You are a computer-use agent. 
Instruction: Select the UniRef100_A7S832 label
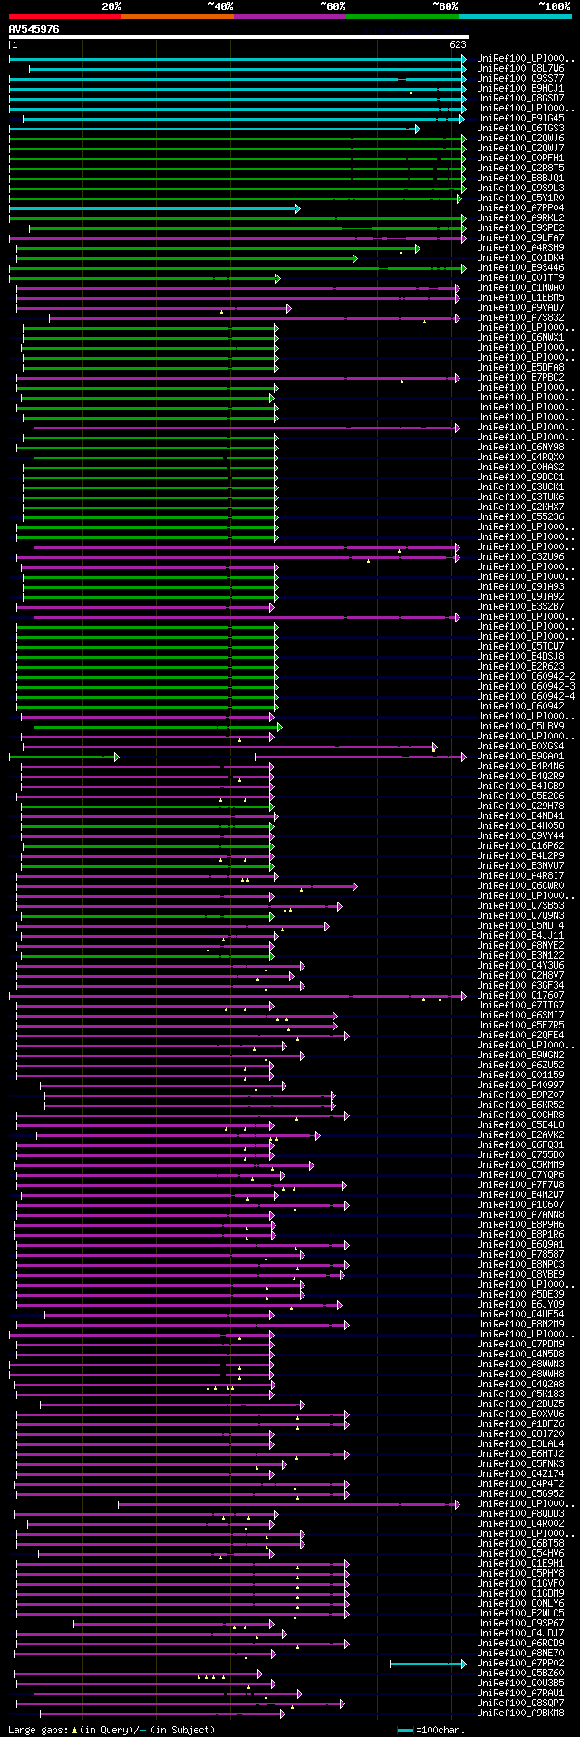click(x=520, y=318)
